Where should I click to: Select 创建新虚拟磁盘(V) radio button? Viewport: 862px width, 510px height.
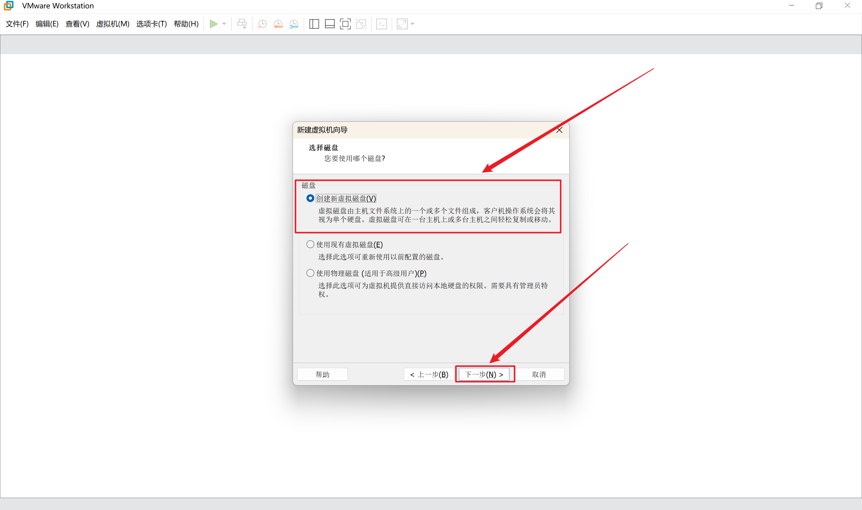[310, 198]
